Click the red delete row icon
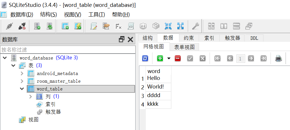 (178, 58)
